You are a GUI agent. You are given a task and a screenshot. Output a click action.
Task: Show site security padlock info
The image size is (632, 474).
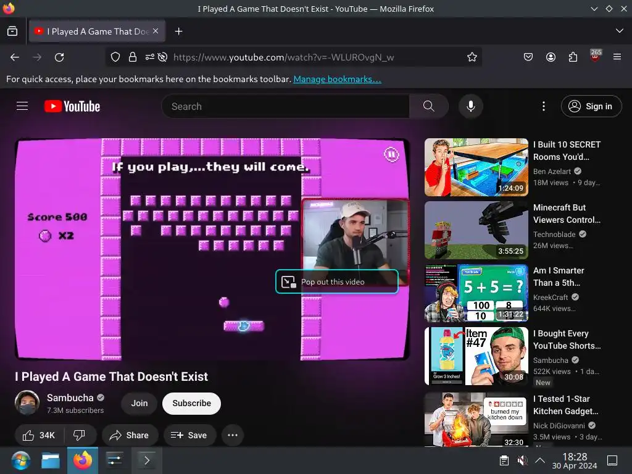point(133,57)
